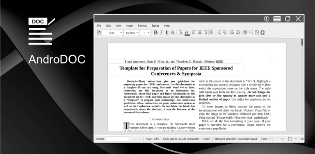
Task: Insert special character Omega icon
Action: pos(262,32)
